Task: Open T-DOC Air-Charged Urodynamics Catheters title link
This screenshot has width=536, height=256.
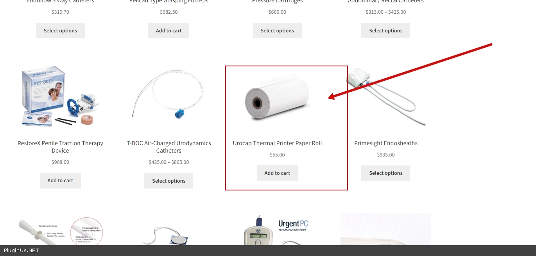Action: 169,147
